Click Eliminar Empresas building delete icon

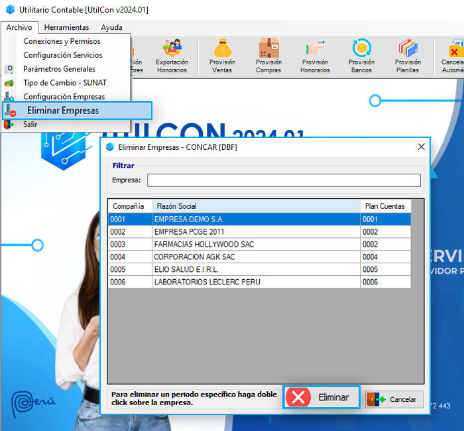coord(10,111)
